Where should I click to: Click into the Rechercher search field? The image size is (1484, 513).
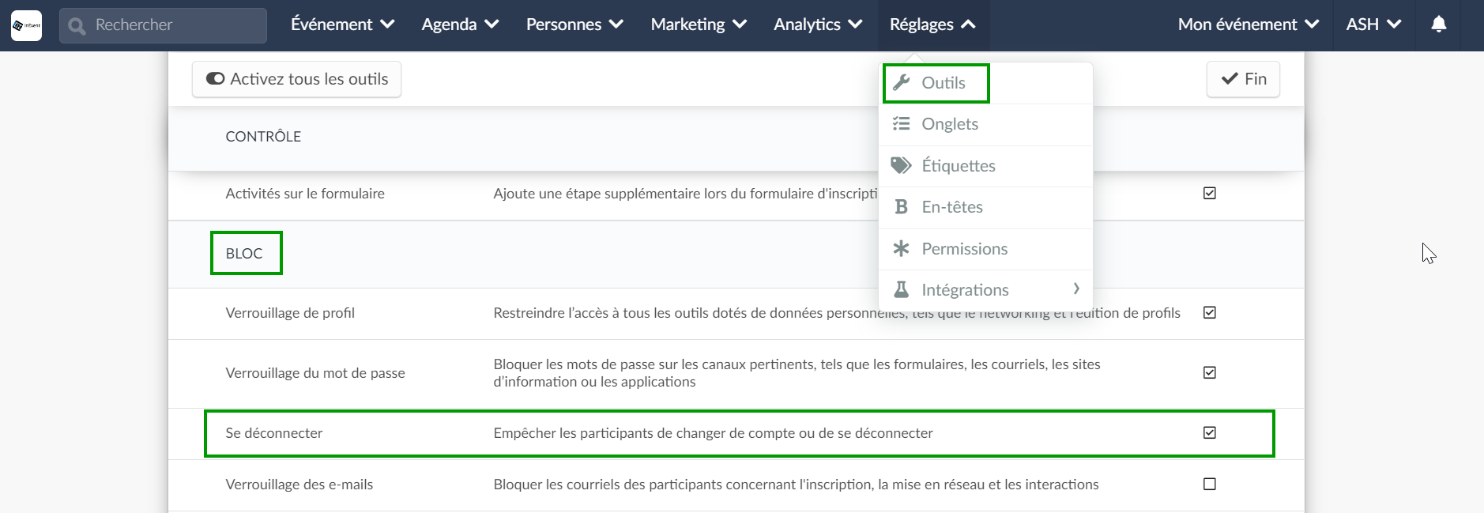[163, 25]
